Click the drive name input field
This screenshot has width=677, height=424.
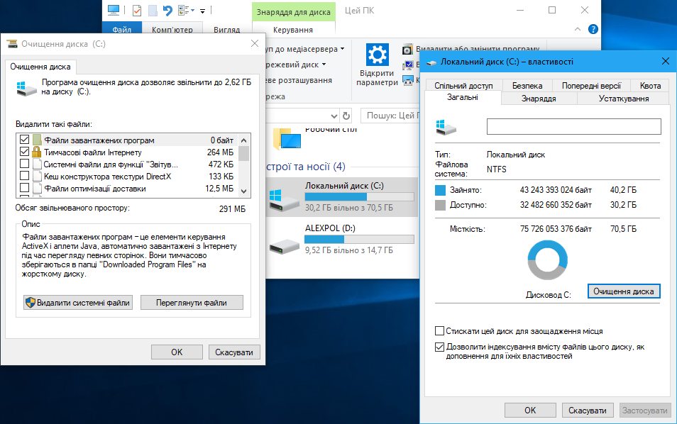coord(573,126)
